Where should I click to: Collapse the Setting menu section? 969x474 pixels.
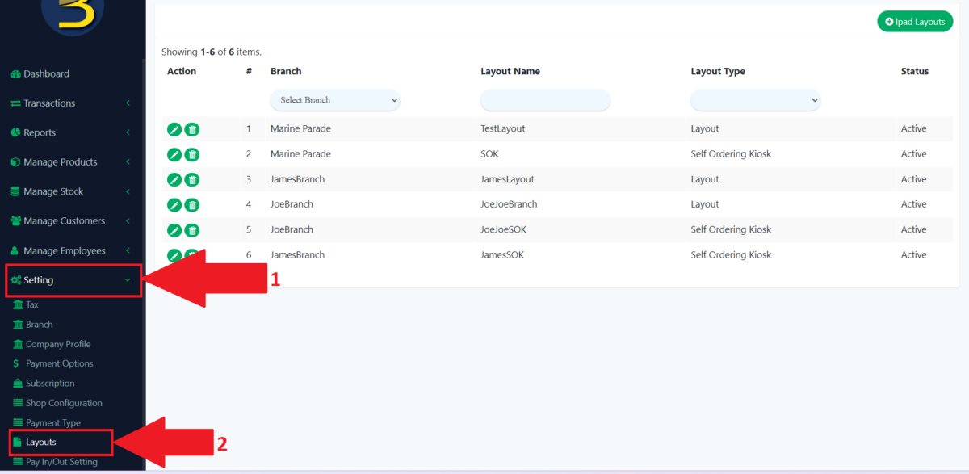tap(73, 280)
